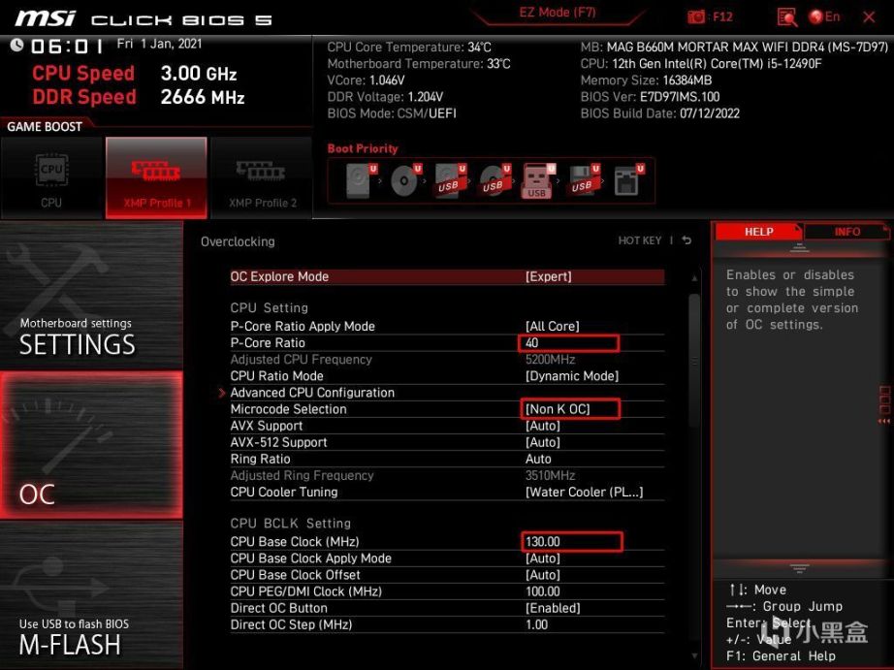894x670 pixels.
Task: Switch to EZ Mode (F7)
Action: tap(557, 13)
